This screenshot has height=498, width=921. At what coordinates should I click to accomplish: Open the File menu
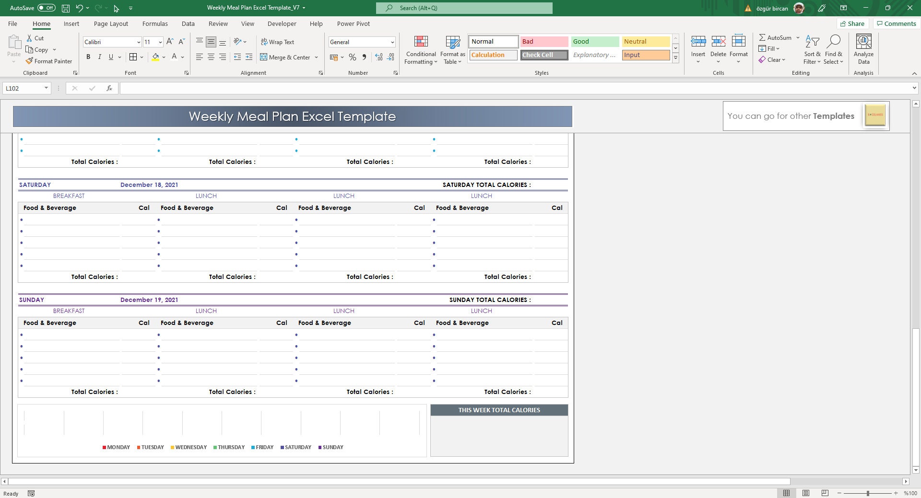point(12,24)
